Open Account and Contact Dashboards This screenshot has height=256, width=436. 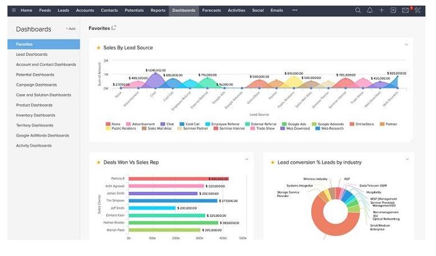[x=46, y=65]
